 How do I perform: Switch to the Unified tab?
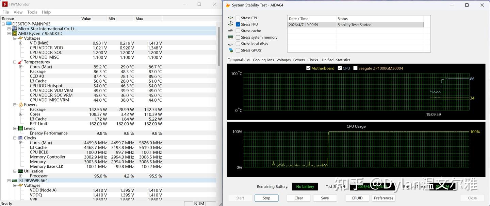click(328, 60)
